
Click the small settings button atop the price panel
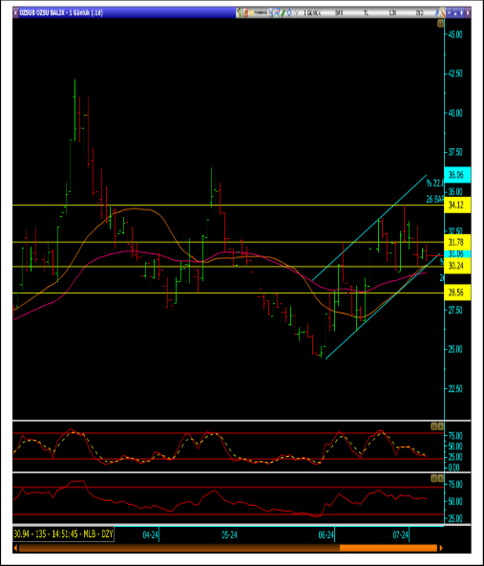[x=440, y=24]
